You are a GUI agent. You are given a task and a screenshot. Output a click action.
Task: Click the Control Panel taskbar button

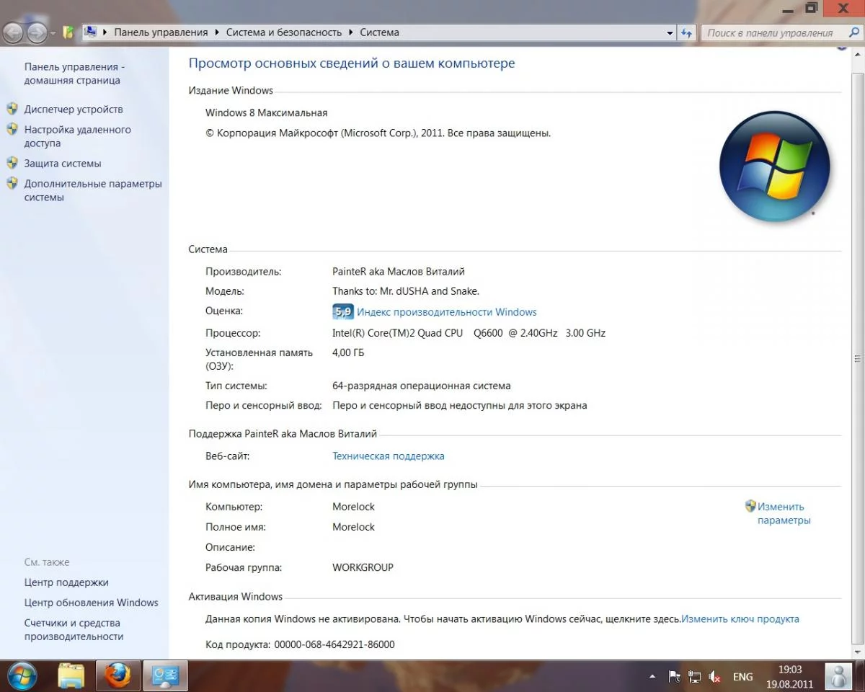point(165,675)
